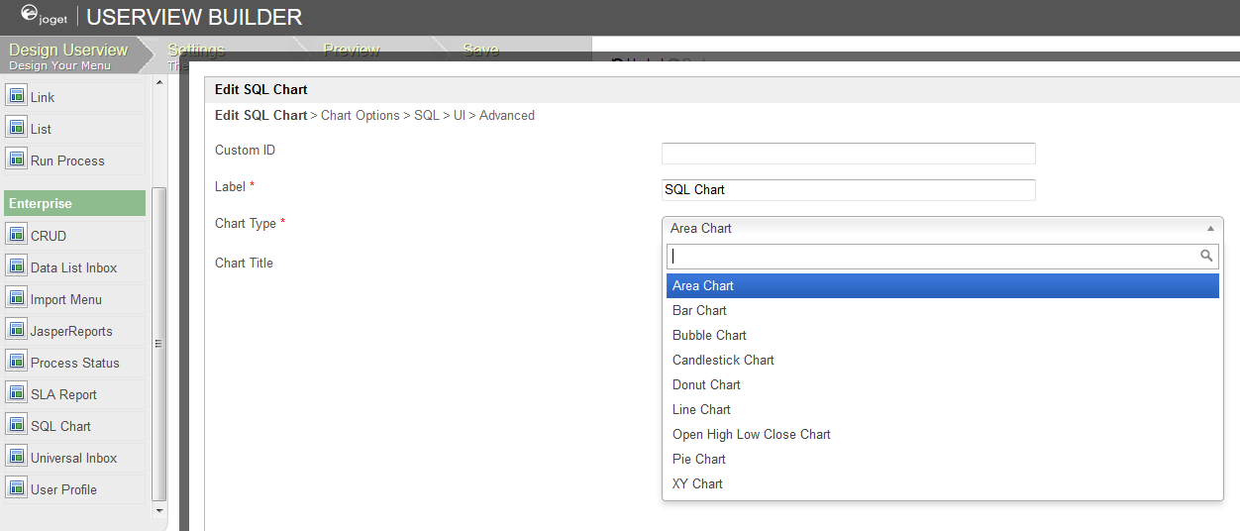Viewport: 1240px width, 531px height.
Task: Jump to the Advanced breadcrumb step
Action: (507, 116)
